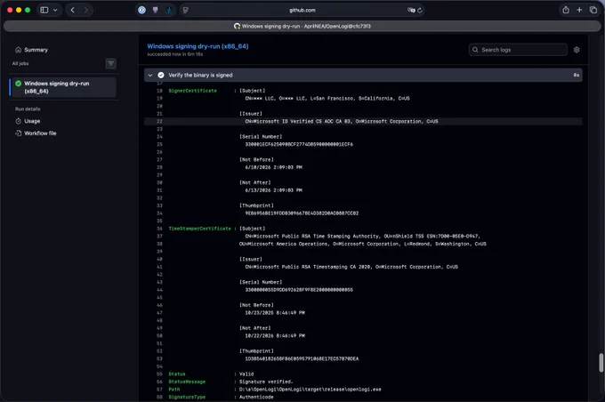
Task: Open the Usage run details
Action: 32,121
